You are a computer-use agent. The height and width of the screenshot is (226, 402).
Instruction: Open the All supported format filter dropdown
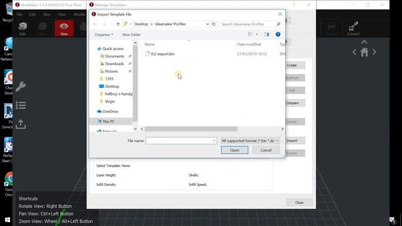[250, 141]
